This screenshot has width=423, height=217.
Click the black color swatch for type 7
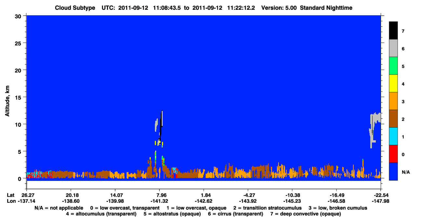coord(393,31)
